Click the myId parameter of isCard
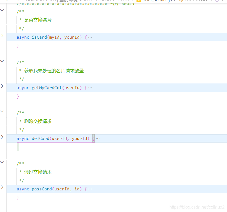 (x=54, y=37)
